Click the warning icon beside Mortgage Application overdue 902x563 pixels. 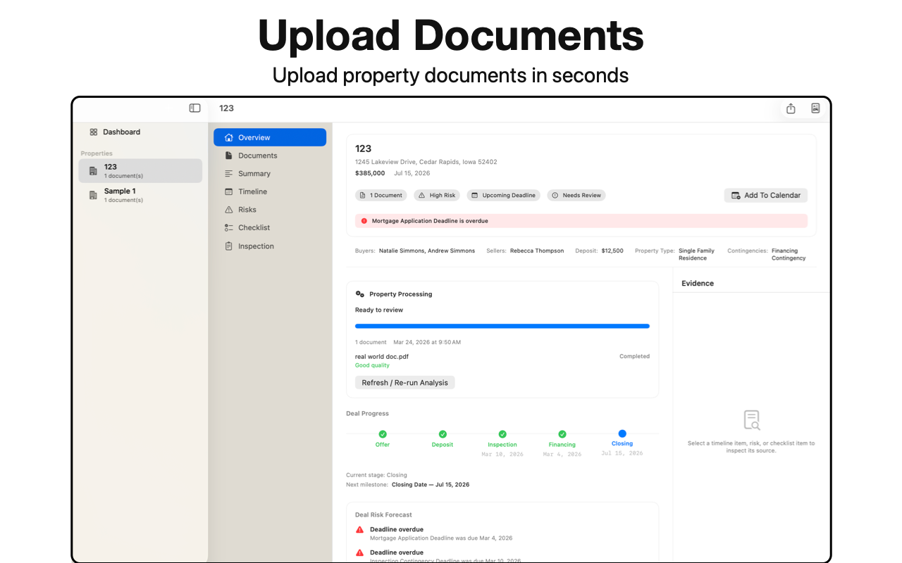(x=360, y=530)
